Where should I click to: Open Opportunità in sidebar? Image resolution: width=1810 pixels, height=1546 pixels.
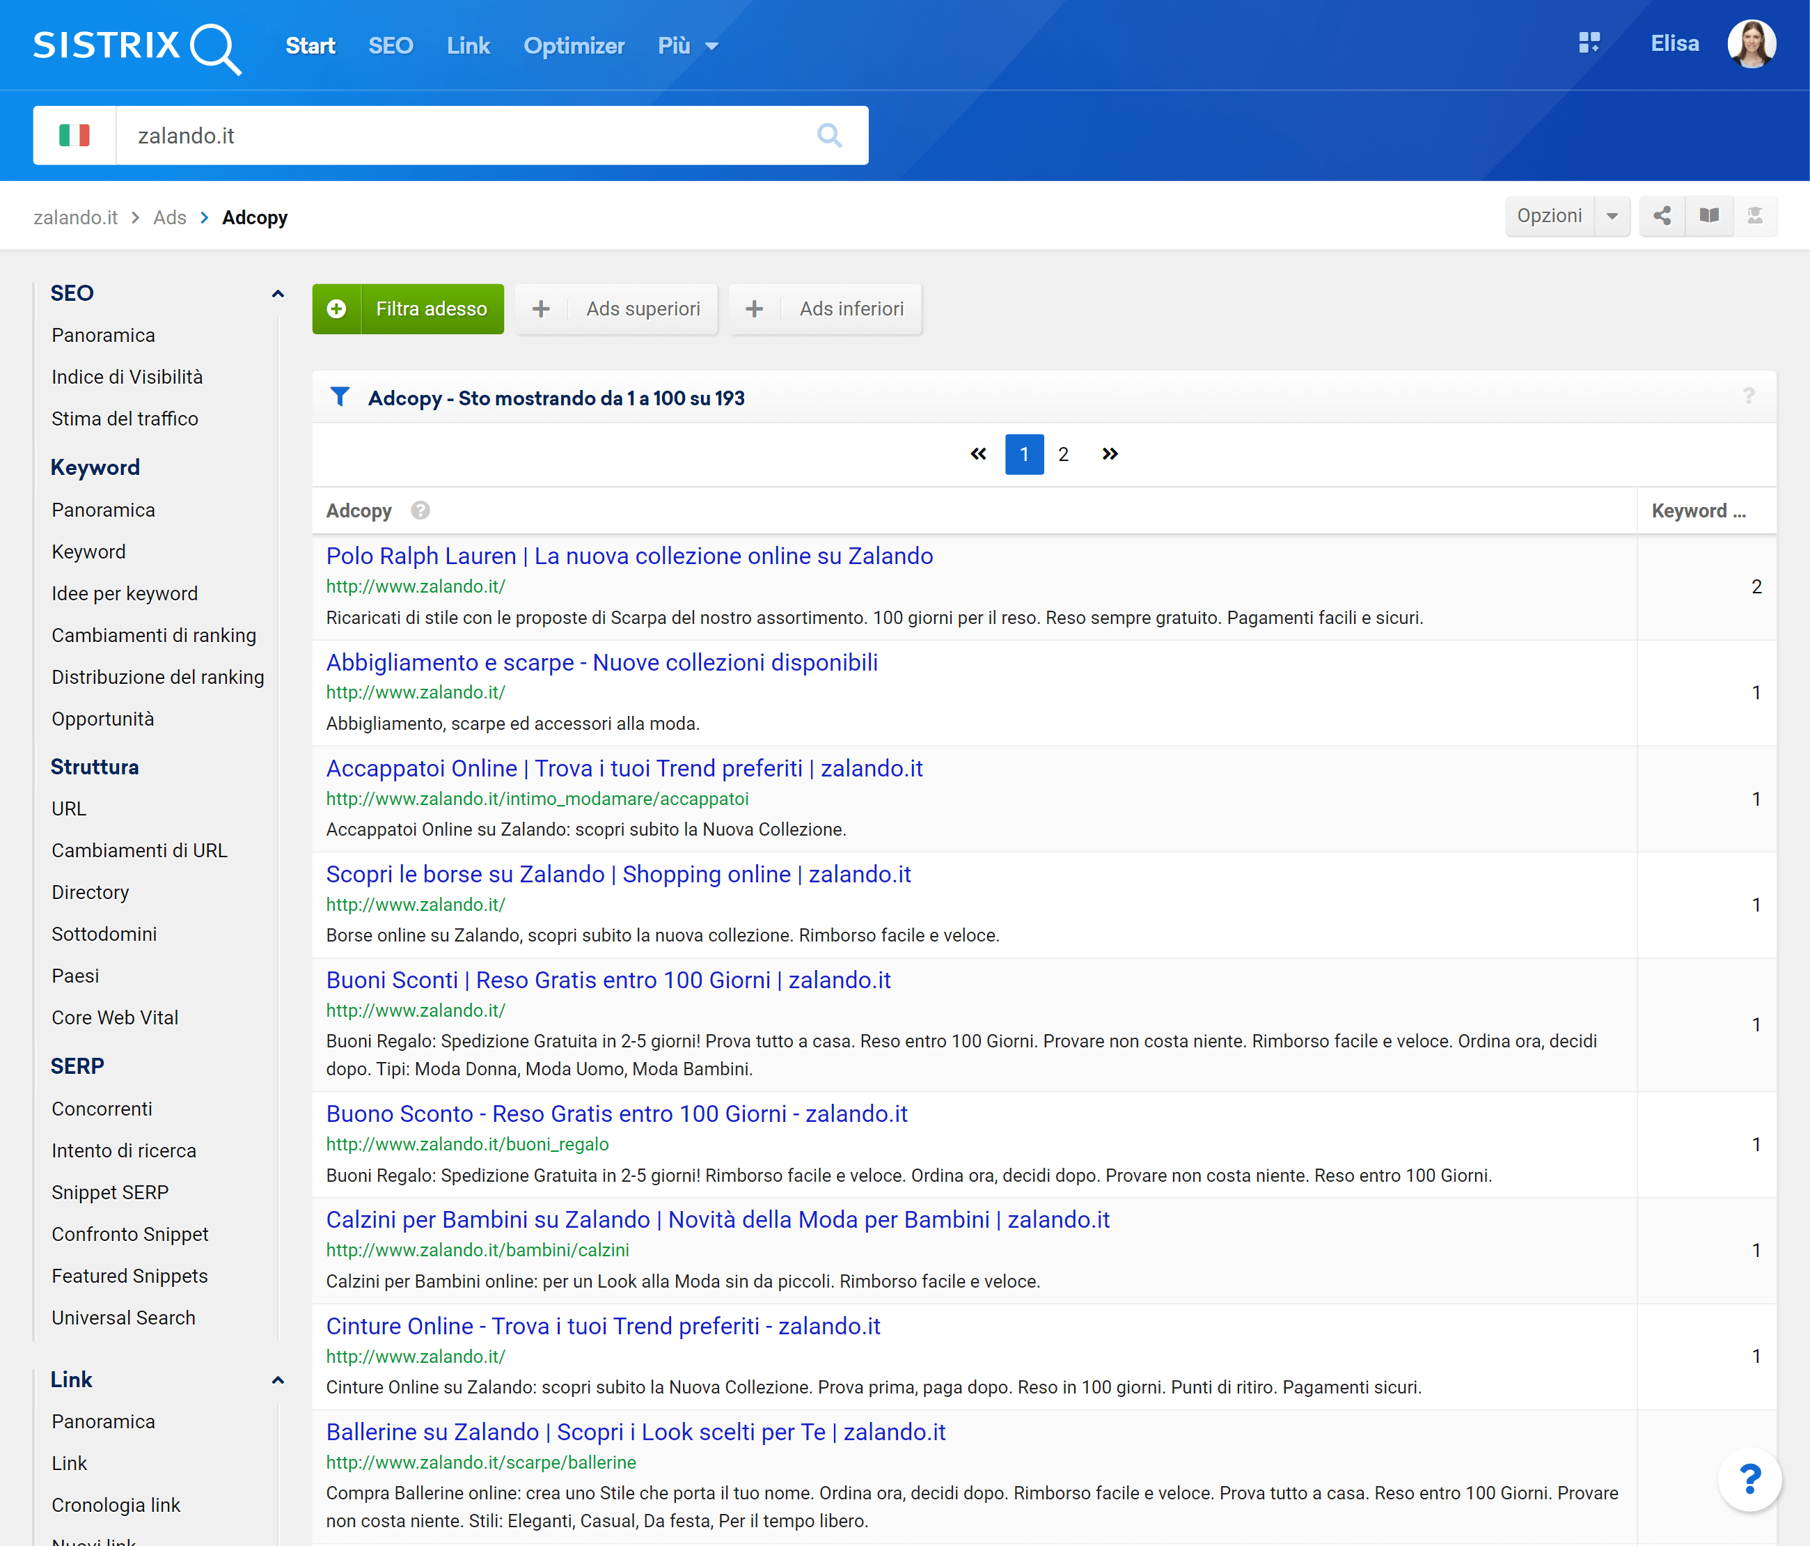pyautogui.click(x=102, y=719)
